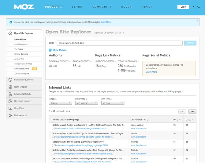Screen dimensions: 205x164
Task: Click the Title and URL of Linking Page header
Action: point(65,120)
